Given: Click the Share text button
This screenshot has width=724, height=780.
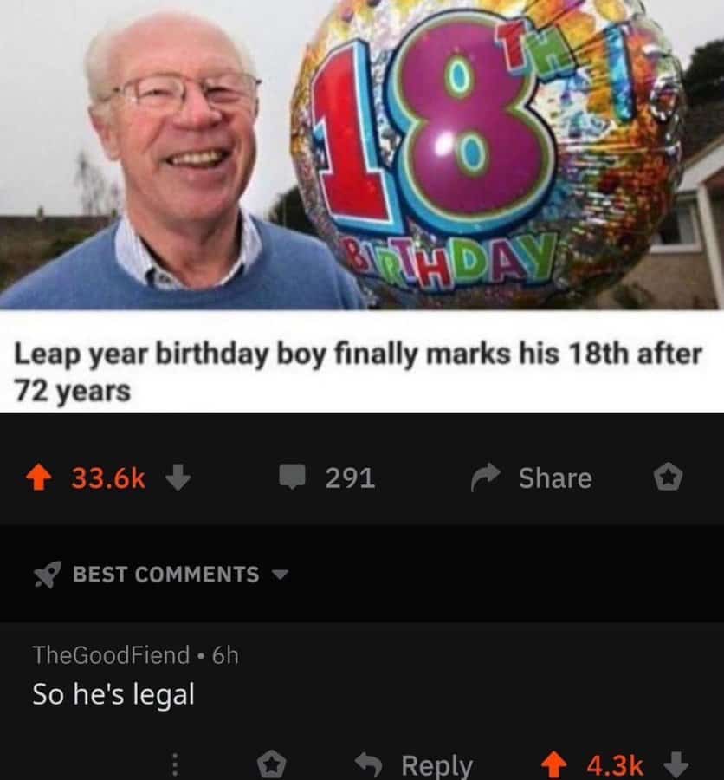Looking at the screenshot, I should [555, 478].
